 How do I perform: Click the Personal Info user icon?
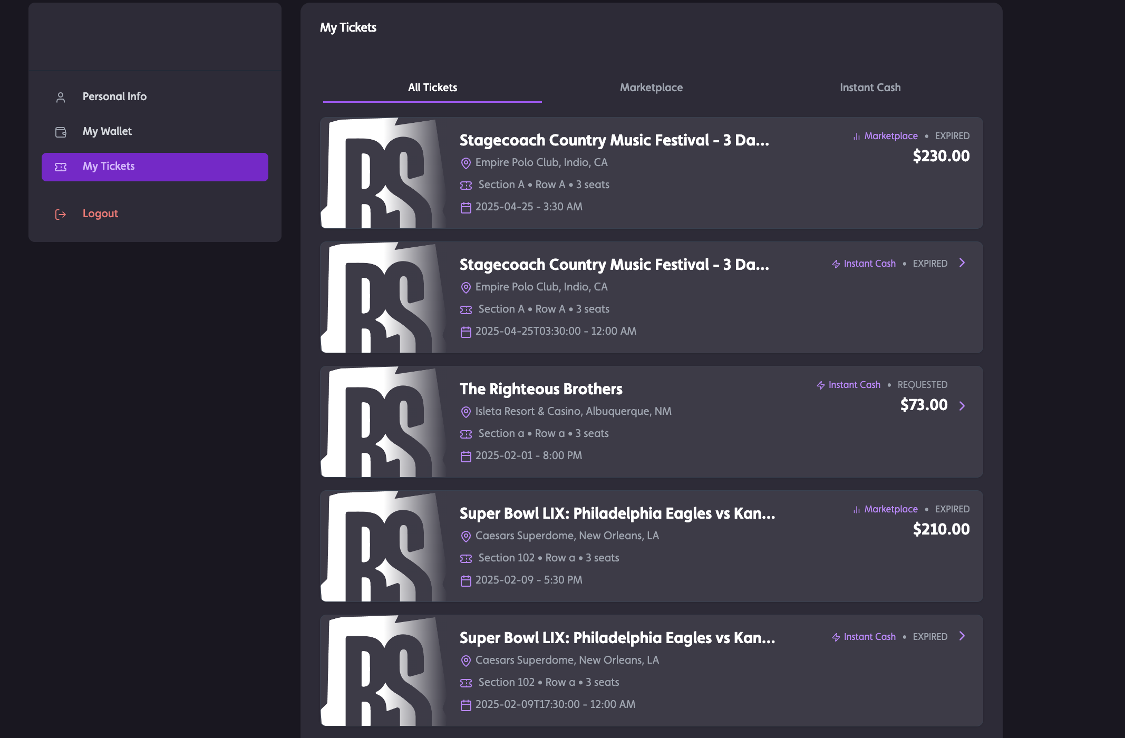pyautogui.click(x=61, y=97)
